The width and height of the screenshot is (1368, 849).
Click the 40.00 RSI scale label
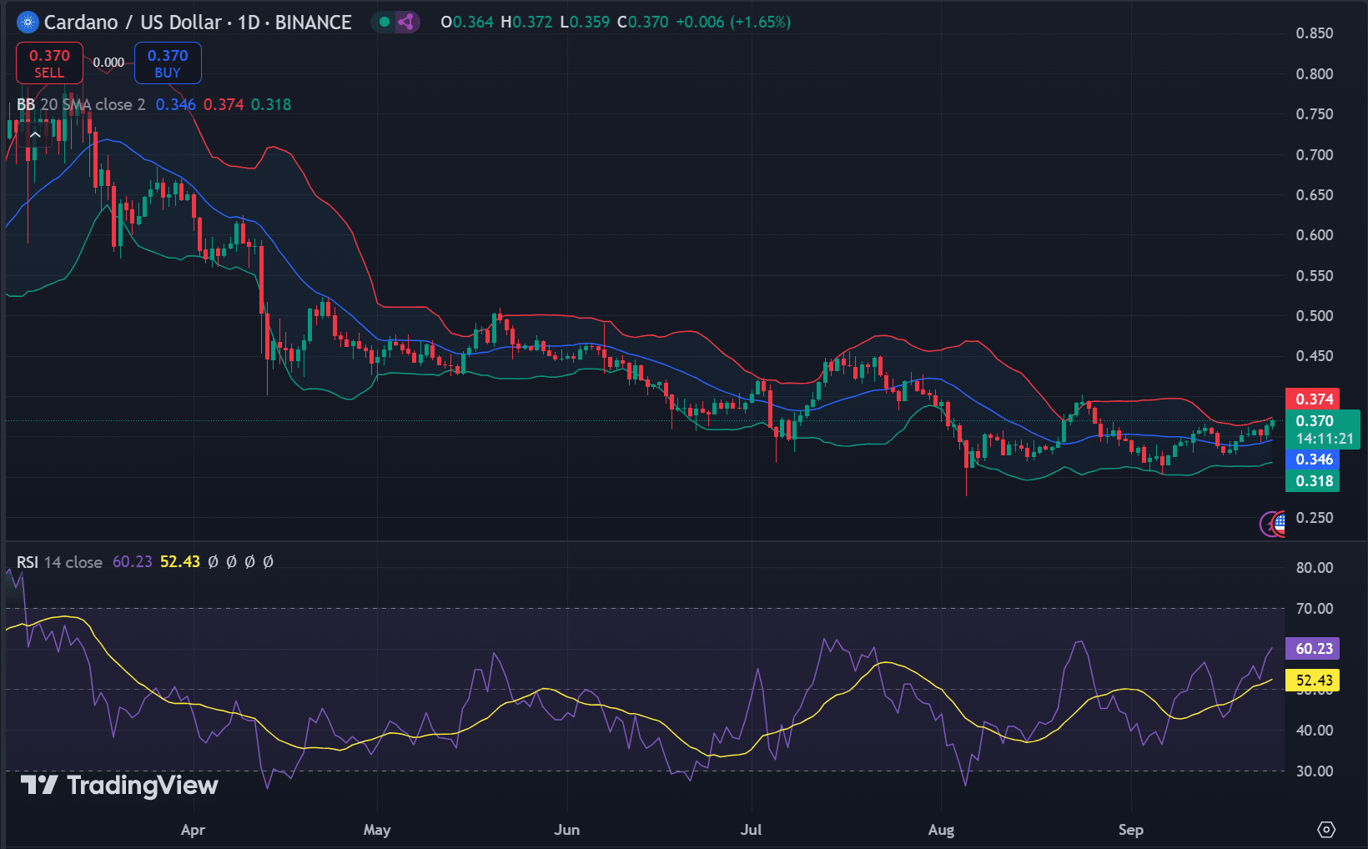coord(1315,731)
